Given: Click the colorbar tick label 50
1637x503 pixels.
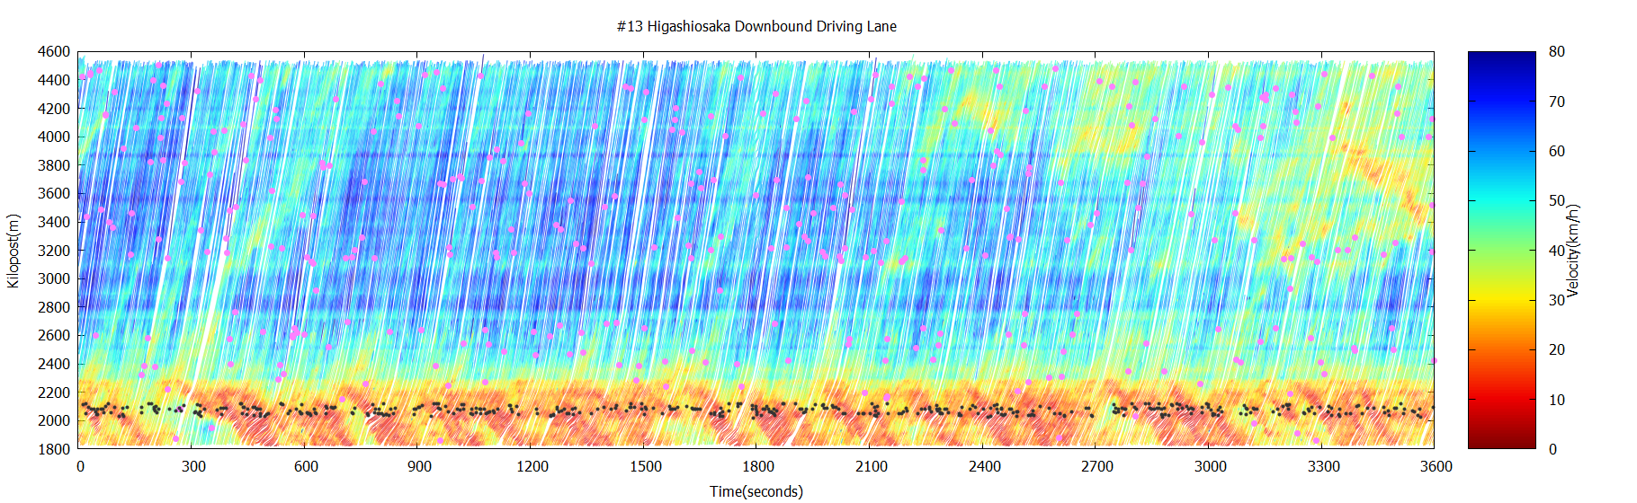Looking at the screenshot, I should 1556,201.
